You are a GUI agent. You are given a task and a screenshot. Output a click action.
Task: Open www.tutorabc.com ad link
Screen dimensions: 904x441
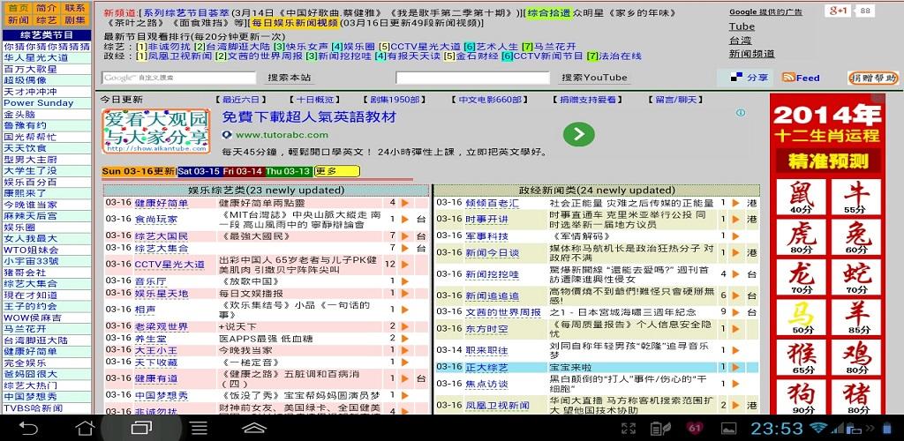click(x=282, y=135)
